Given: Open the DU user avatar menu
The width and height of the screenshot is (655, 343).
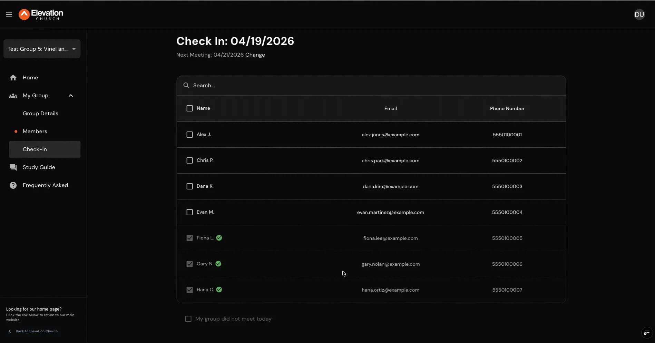Looking at the screenshot, I should [639, 14].
